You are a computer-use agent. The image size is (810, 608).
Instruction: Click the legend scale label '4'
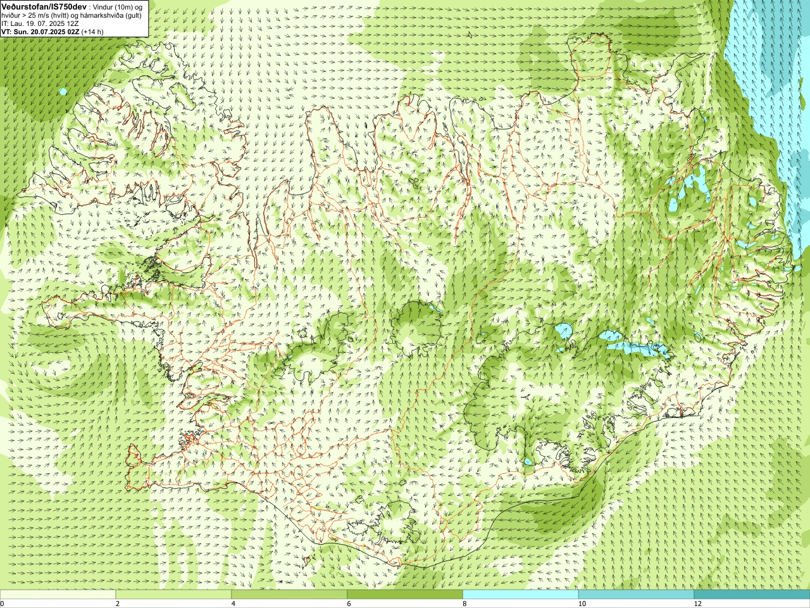[234, 604]
